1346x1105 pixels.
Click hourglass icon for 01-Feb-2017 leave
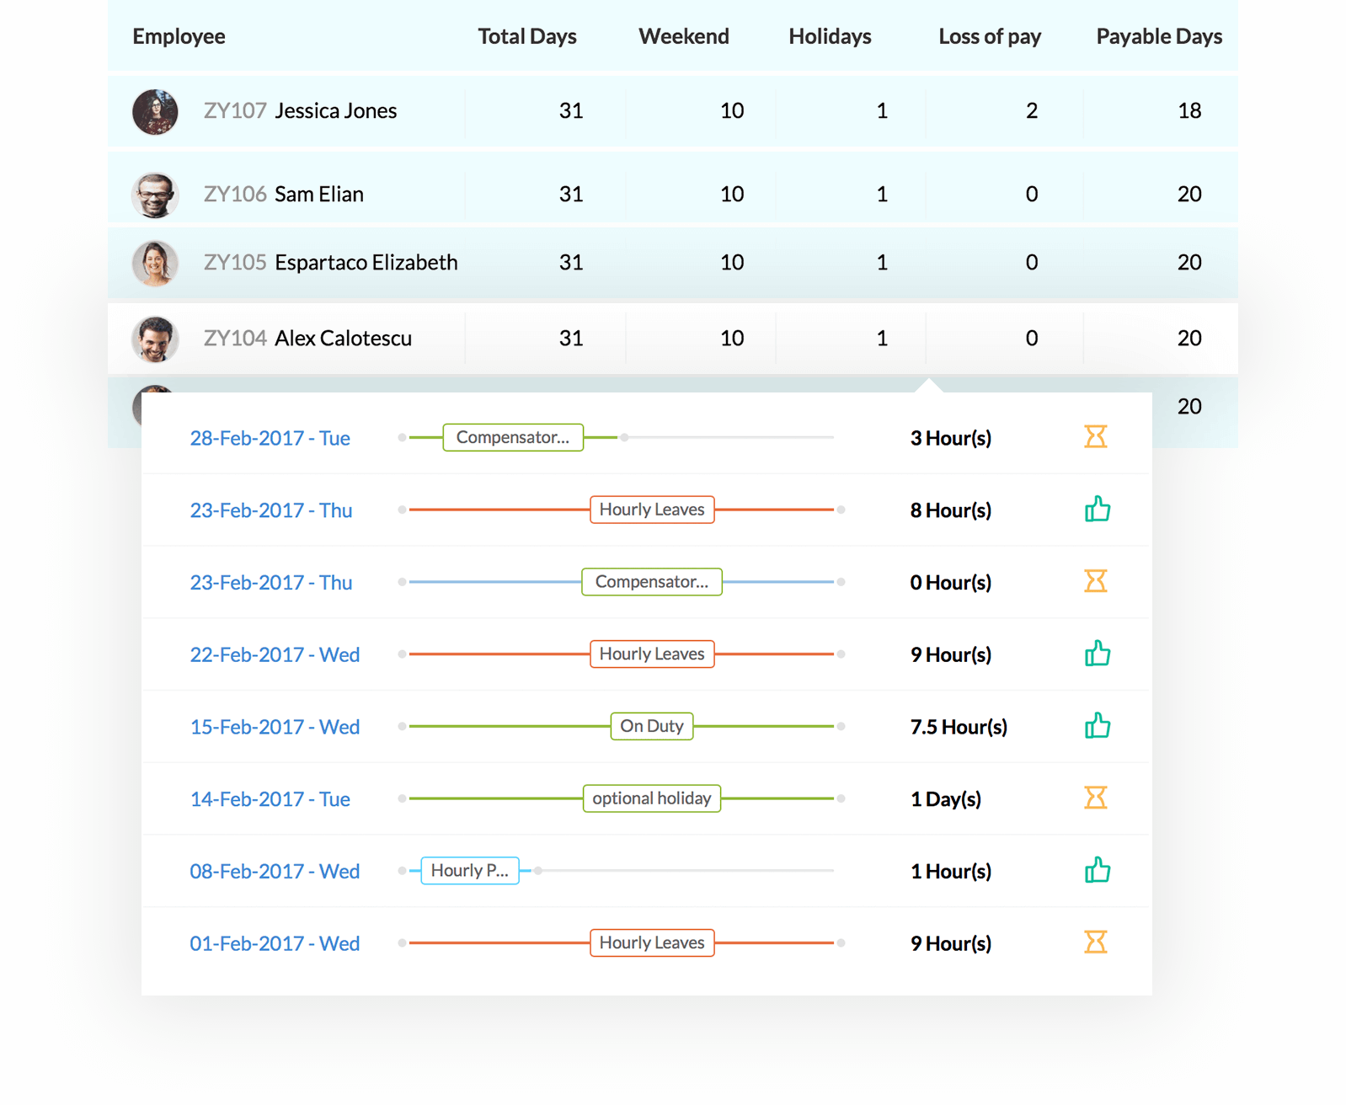pos(1095,942)
